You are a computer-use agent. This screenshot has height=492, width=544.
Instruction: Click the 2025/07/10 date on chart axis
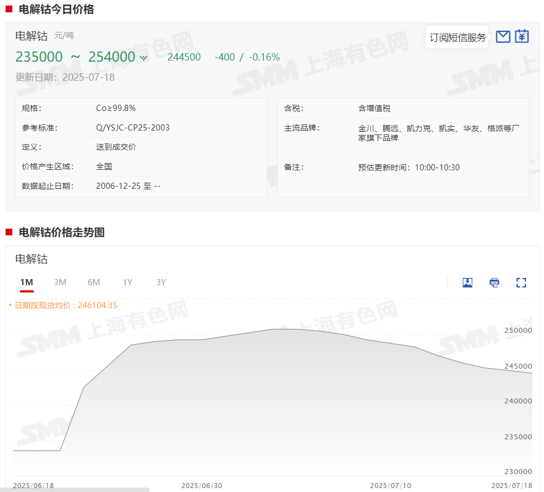click(390, 485)
